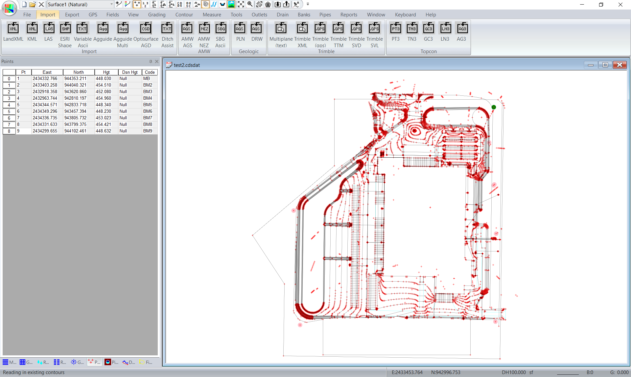Click the green point on the map
This screenshot has height=377, width=631.
(x=494, y=107)
